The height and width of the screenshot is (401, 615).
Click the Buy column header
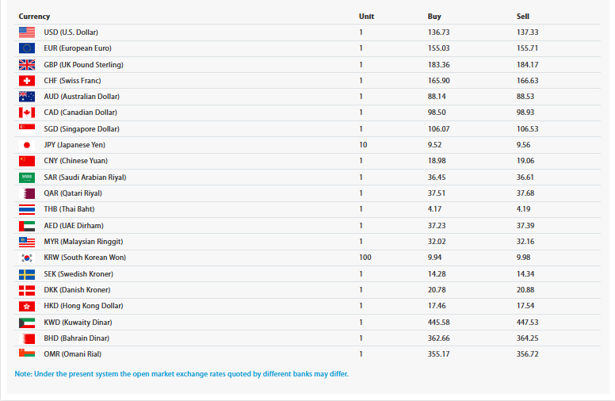pos(434,17)
